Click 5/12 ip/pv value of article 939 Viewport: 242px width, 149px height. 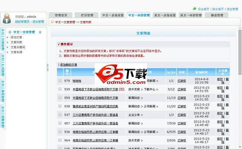point(171,89)
